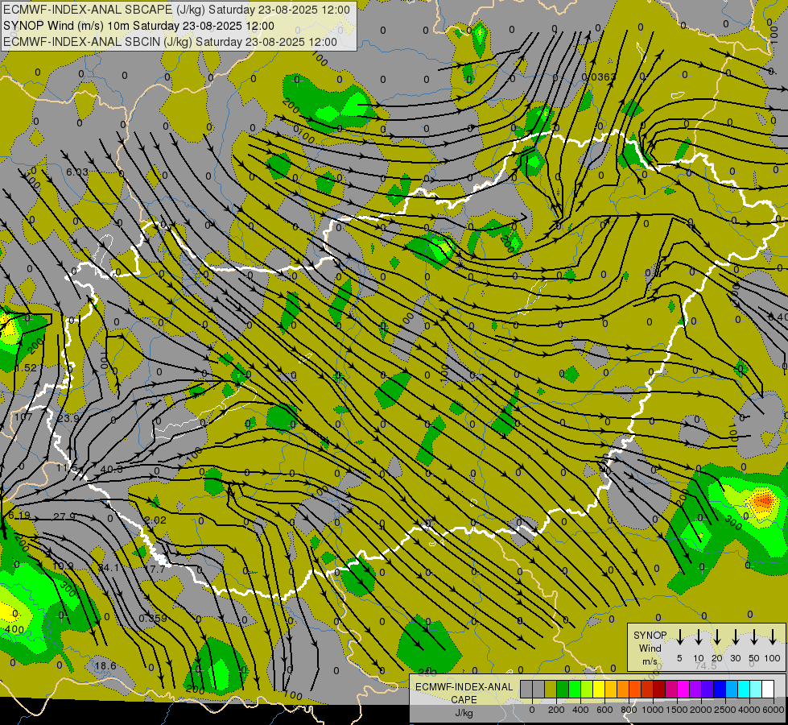Click the '400' contour label on the map
788x725 pixels.
pos(14,629)
